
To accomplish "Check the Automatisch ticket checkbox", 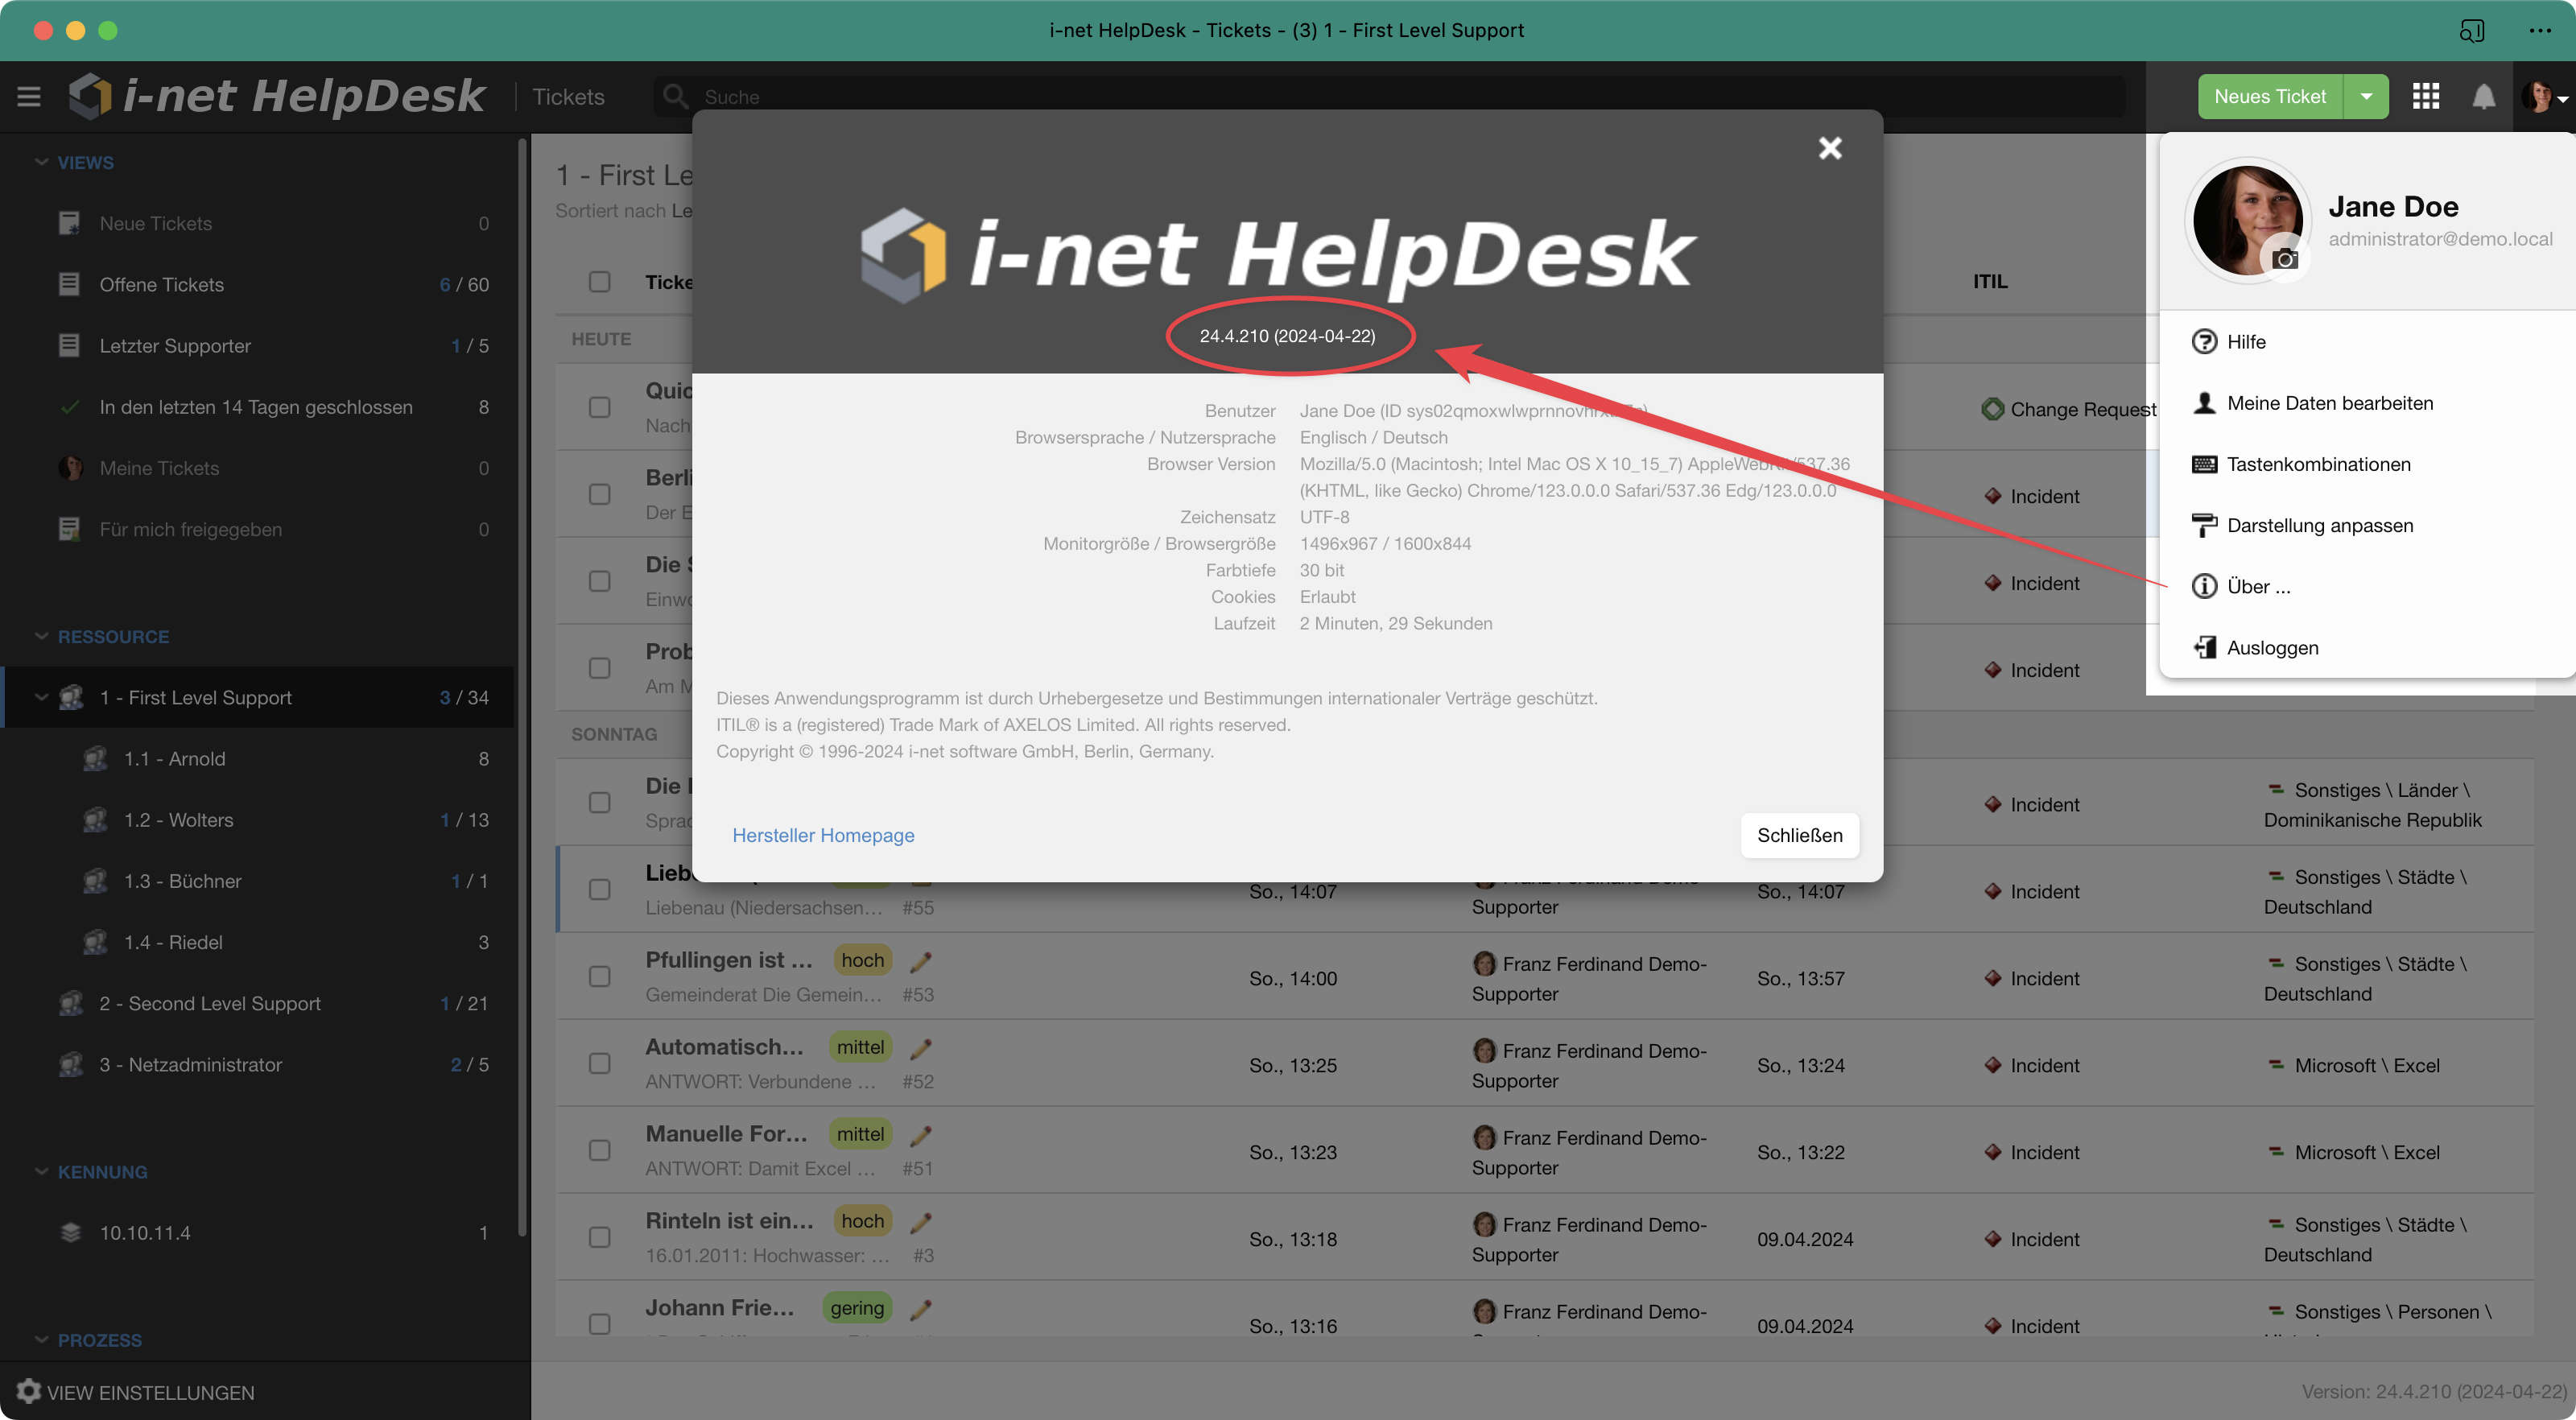I will point(599,1064).
